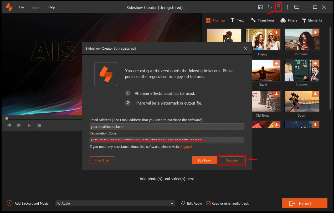Open the Export menu

pos(36,7)
